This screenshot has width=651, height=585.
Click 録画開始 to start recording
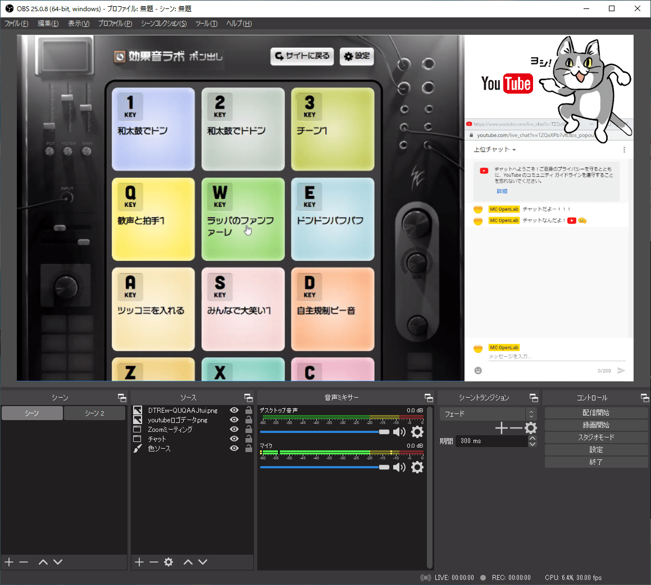tap(596, 425)
